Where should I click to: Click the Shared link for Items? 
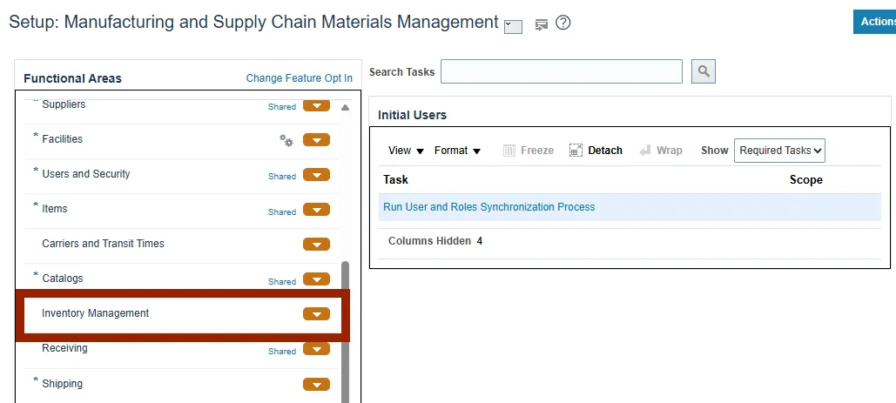tap(282, 212)
